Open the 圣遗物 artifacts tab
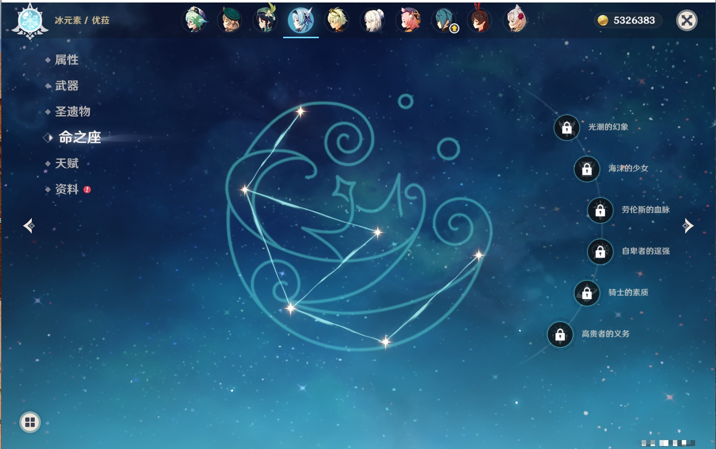Image resolution: width=716 pixels, height=449 pixels. tap(72, 112)
